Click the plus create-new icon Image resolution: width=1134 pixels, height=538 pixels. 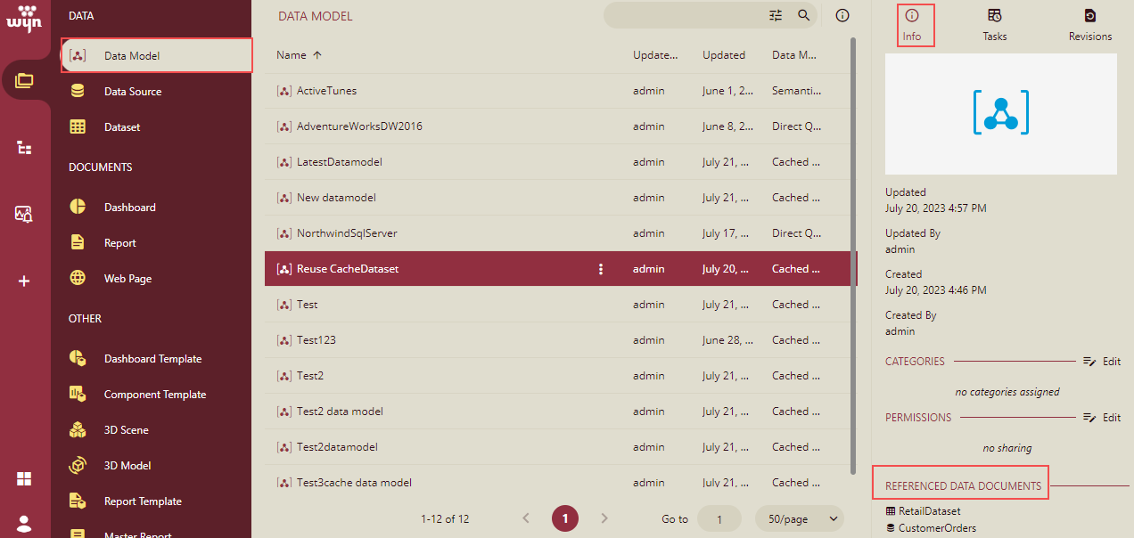click(24, 281)
